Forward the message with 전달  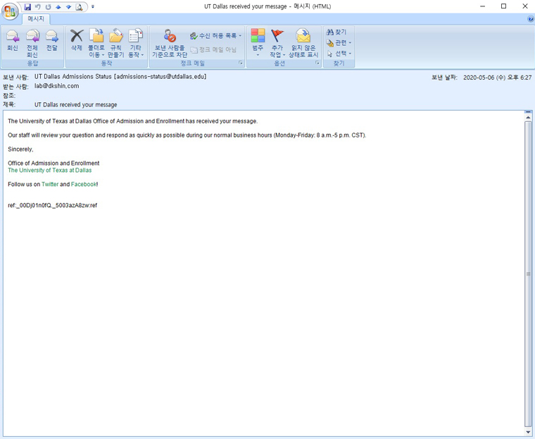tap(52, 40)
